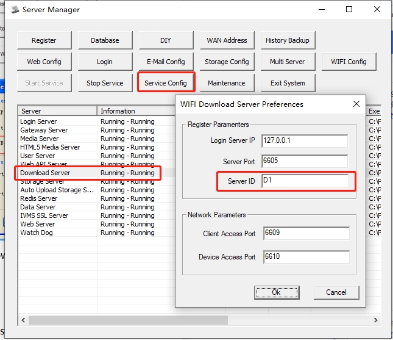The width and height of the screenshot is (393, 340).
Task: Select the Auto Upload Storage Server row
Action: (97, 190)
